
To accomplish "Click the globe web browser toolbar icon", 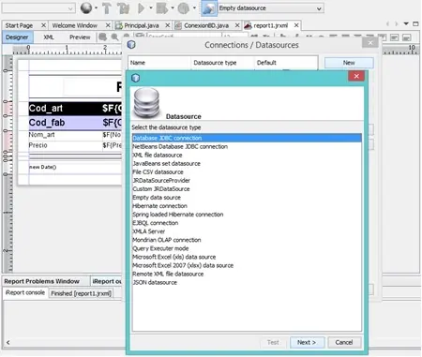I will click(86, 8).
